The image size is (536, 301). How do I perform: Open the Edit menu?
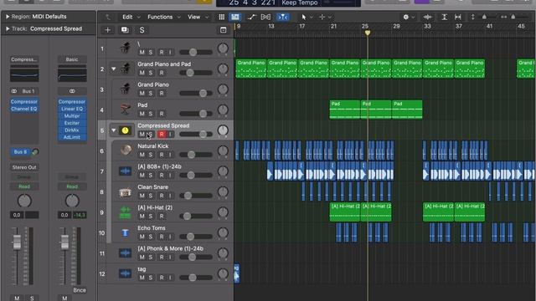pos(127,17)
